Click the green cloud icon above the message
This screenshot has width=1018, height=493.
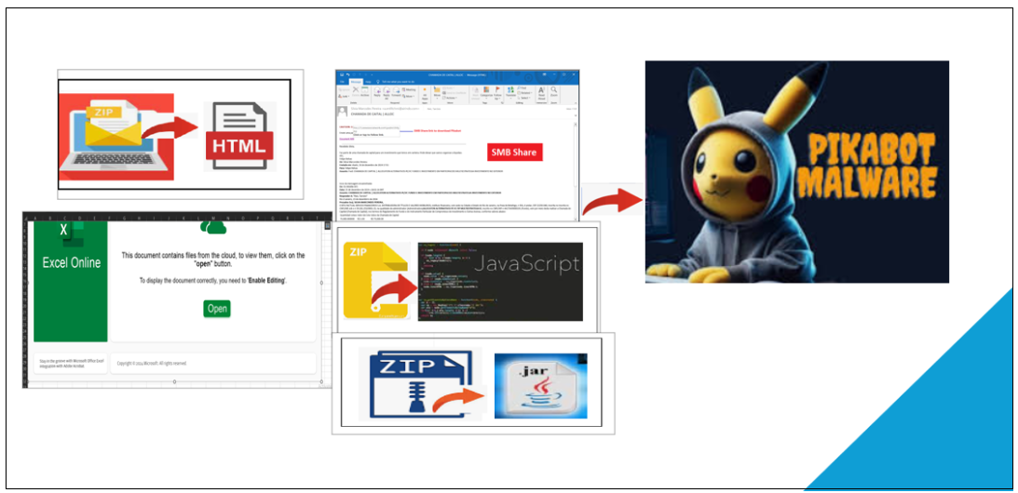pos(215,226)
